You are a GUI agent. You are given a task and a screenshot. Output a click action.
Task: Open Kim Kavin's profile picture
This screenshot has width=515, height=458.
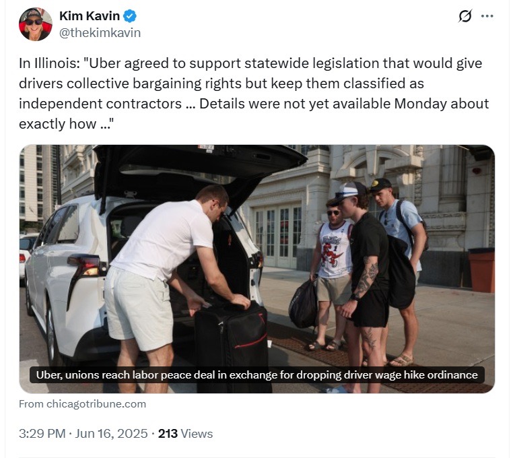36,24
